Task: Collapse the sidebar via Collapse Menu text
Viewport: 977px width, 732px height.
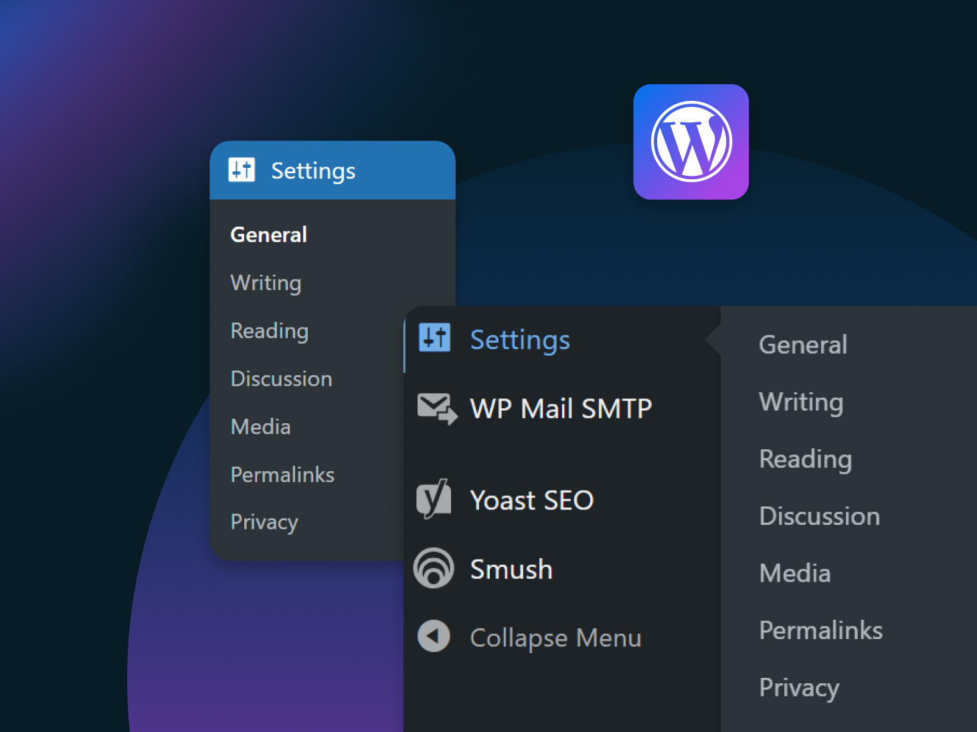Action: 555,638
